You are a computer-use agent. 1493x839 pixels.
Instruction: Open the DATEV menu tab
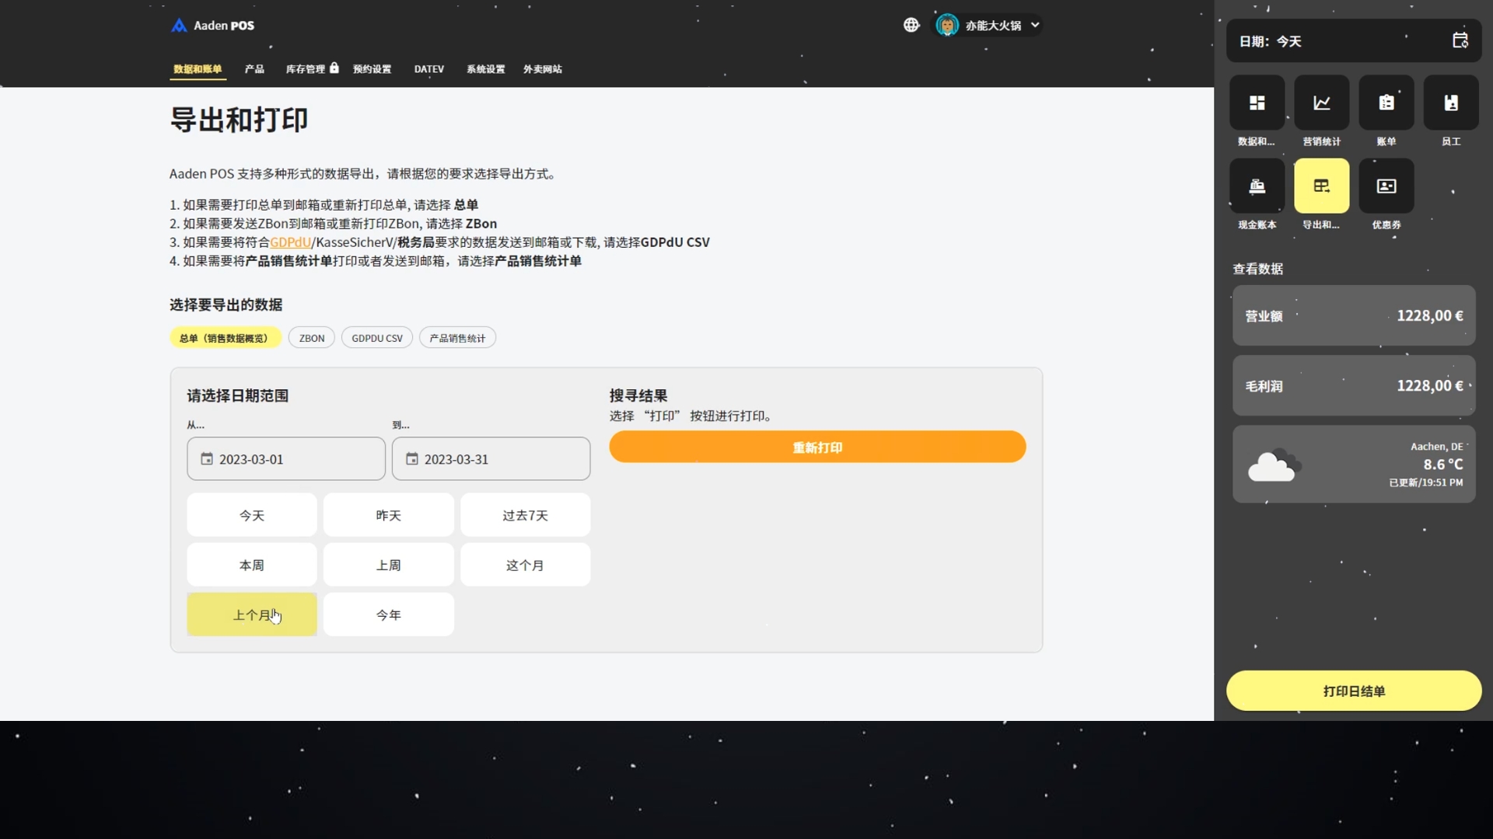pyautogui.click(x=428, y=69)
